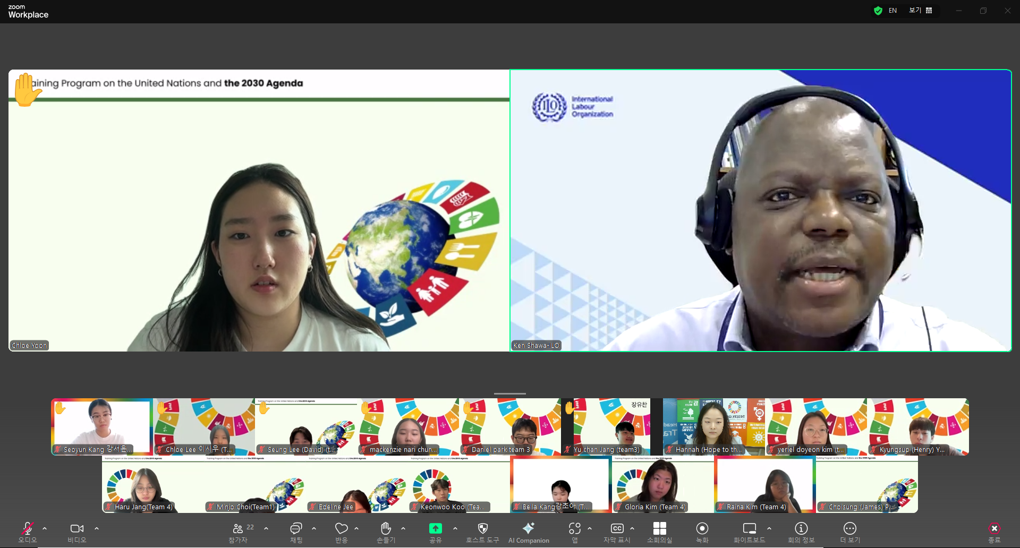Expand caption options arrow
The width and height of the screenshot is (1020, 548).
click(632, 528)
